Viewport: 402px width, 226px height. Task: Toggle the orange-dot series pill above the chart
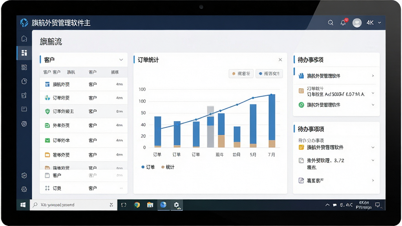click(241, 74)
